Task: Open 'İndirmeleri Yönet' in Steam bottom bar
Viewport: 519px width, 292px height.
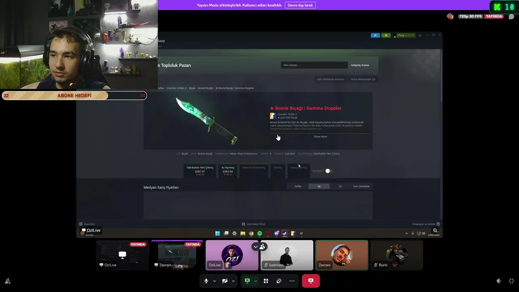Action: click(x=254, y=224)
